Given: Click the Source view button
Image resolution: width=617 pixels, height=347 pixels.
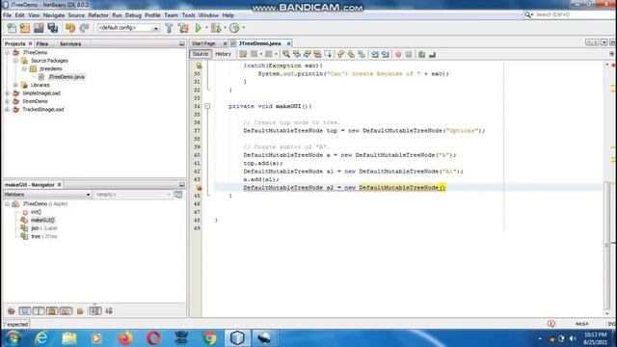Looking at the screenshot, I should click(200, 54).
